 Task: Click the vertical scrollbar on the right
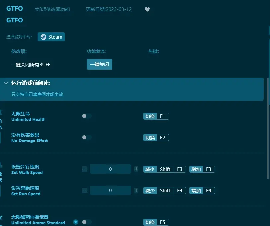pos(268,128)
